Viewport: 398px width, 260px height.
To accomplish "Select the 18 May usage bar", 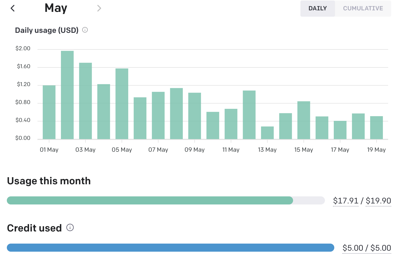I will tap(358, 126).
